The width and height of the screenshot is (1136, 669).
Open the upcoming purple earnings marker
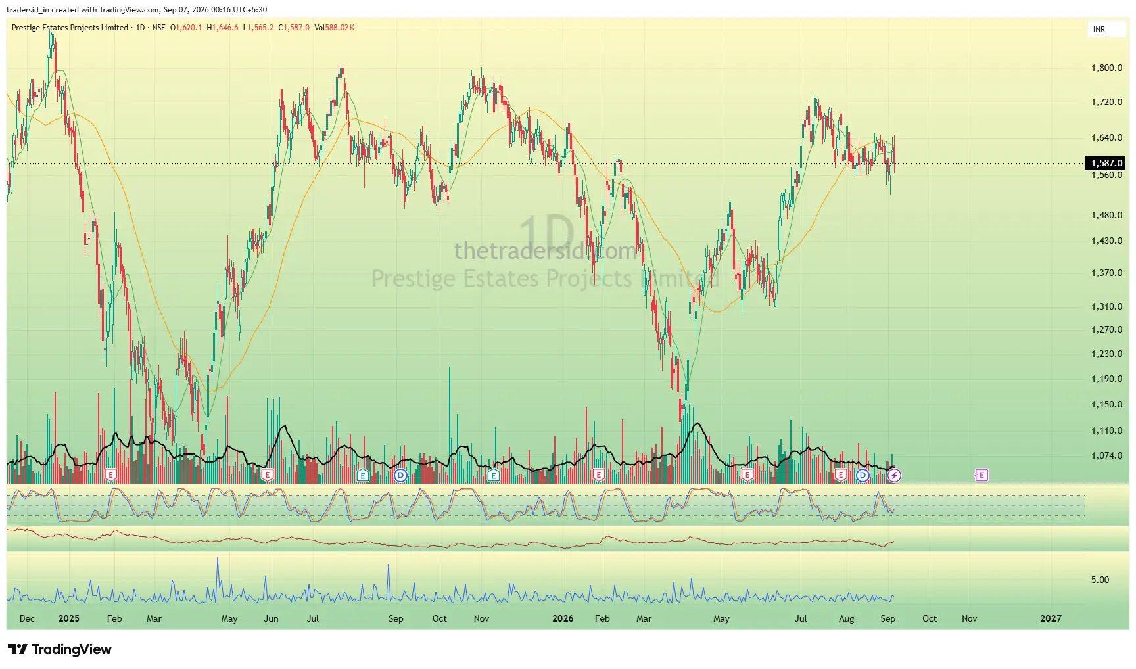tap(982, 474)
